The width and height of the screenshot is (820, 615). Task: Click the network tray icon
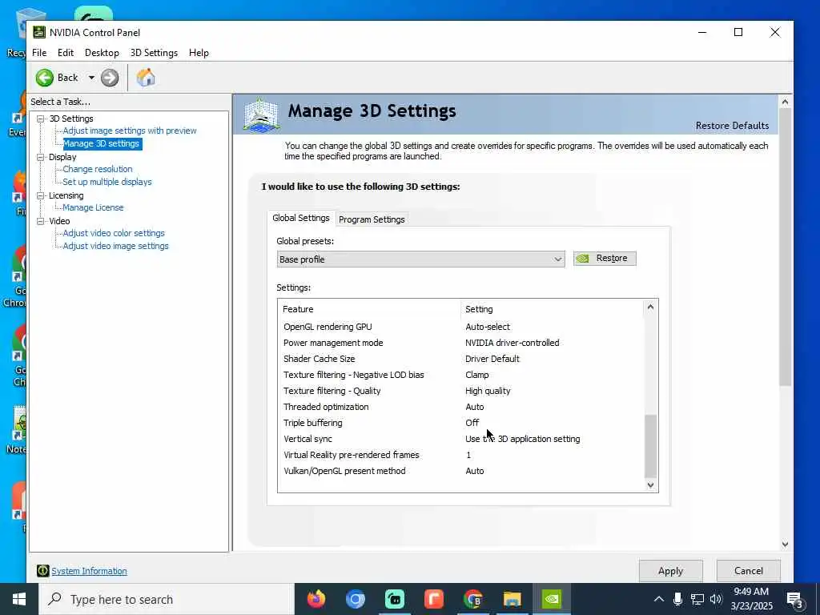tap(697, 599)
